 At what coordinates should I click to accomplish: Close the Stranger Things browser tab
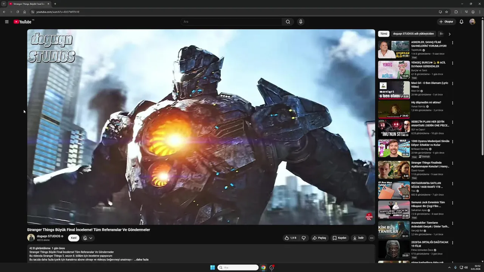pyautogui.click(x=48, y=4)
